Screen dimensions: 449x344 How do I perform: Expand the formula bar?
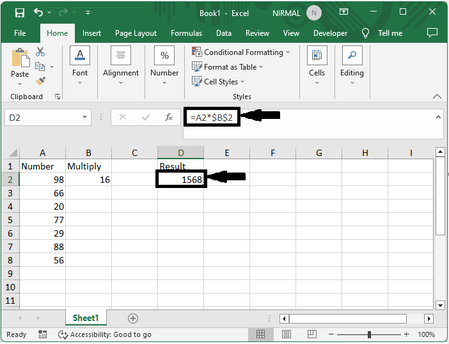(x=438, y=117)
